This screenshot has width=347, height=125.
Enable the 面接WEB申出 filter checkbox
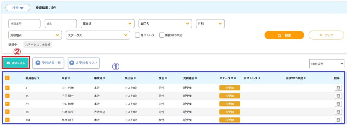click(x=162, y=35)
